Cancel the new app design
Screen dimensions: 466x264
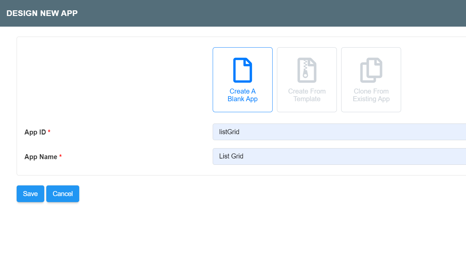pos(63,194)
